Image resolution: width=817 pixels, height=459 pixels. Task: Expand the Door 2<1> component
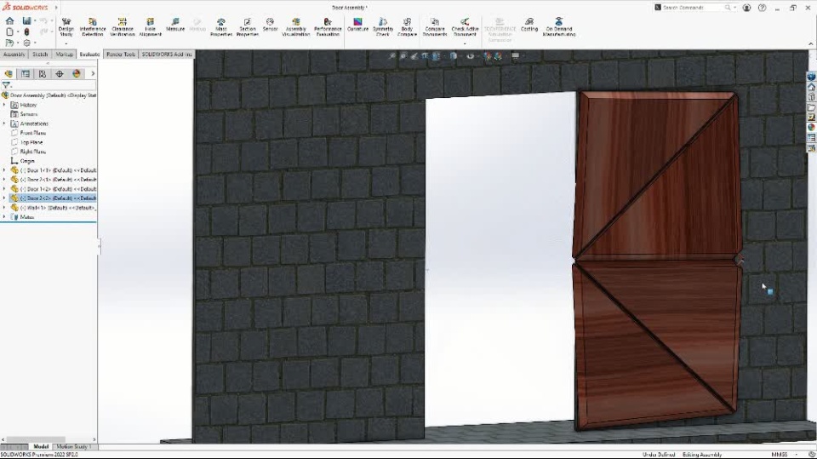pyautogui.click(x=5, y=180)
